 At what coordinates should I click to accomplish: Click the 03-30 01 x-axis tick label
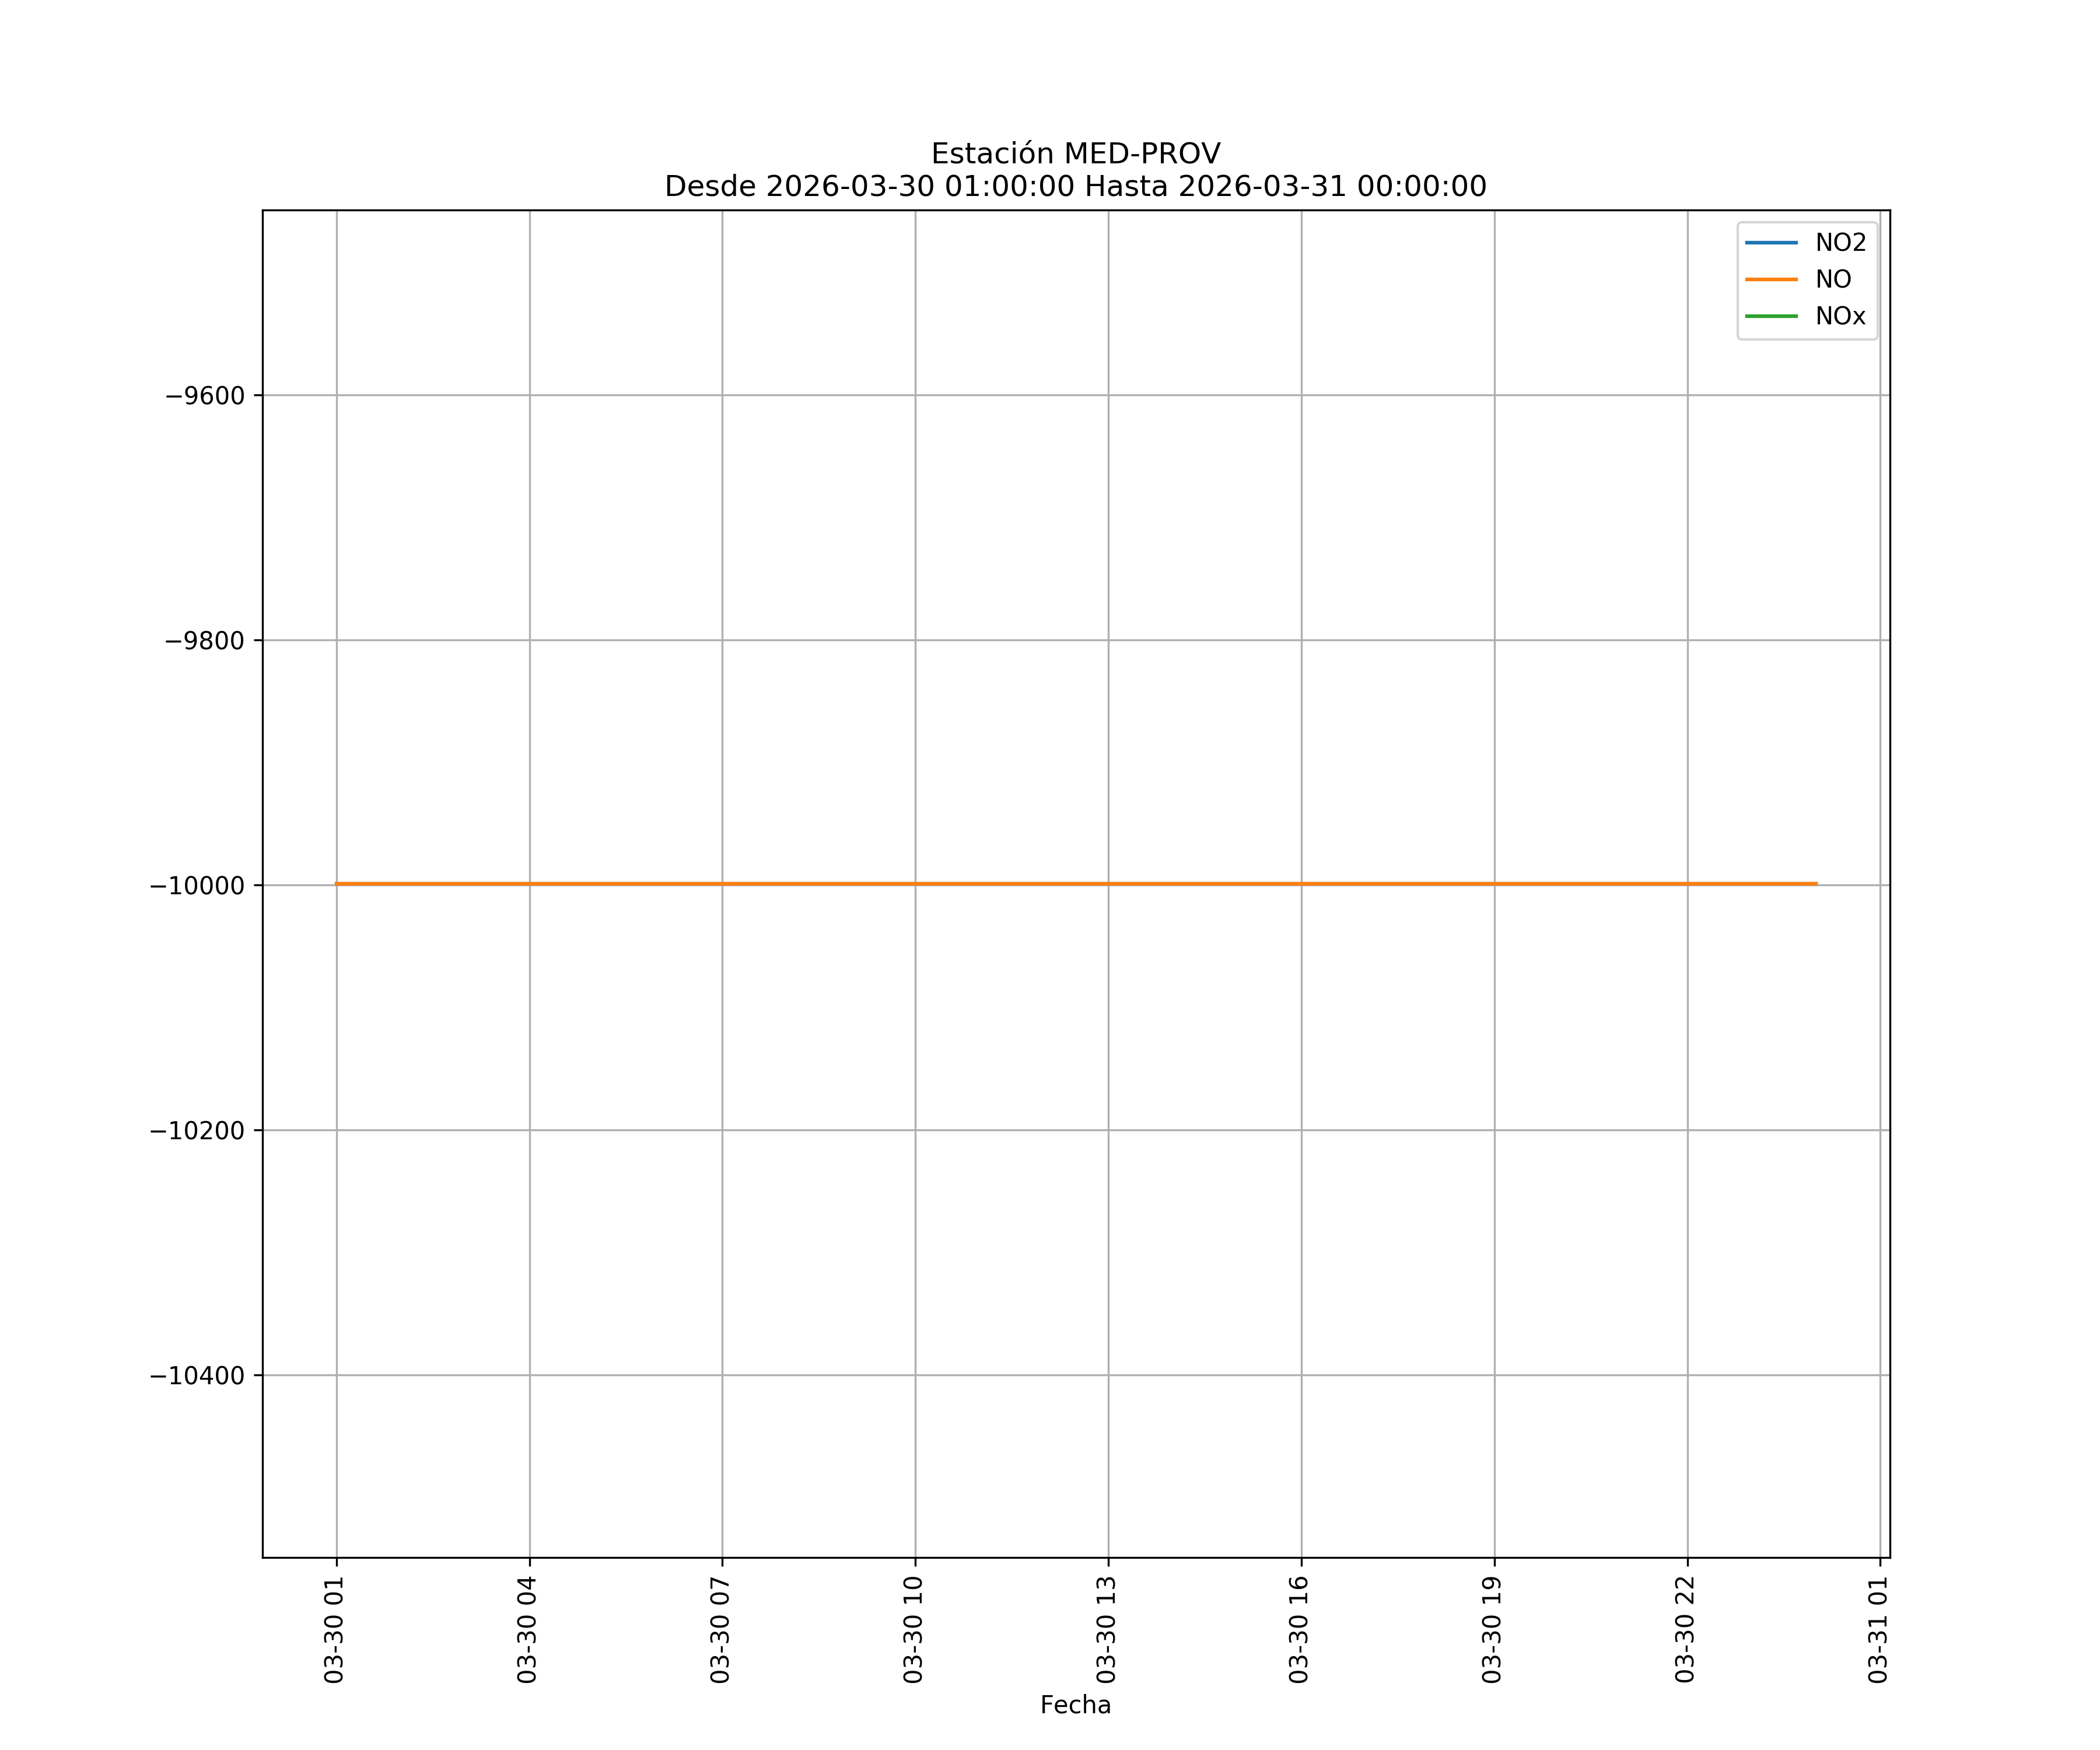click(335, 1630)
